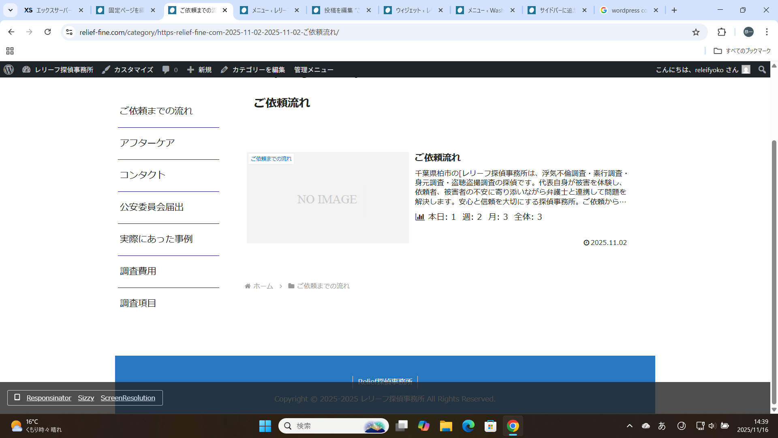The image size is (778, 438).
Task: Click the ホーム breadcrumb link
Action: coord(263,286)
